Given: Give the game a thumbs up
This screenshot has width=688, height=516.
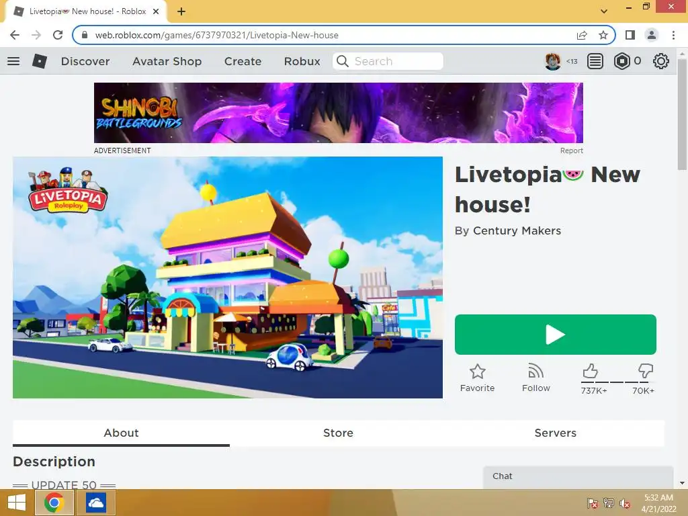Looking at the screenshot, I should 590,371.
